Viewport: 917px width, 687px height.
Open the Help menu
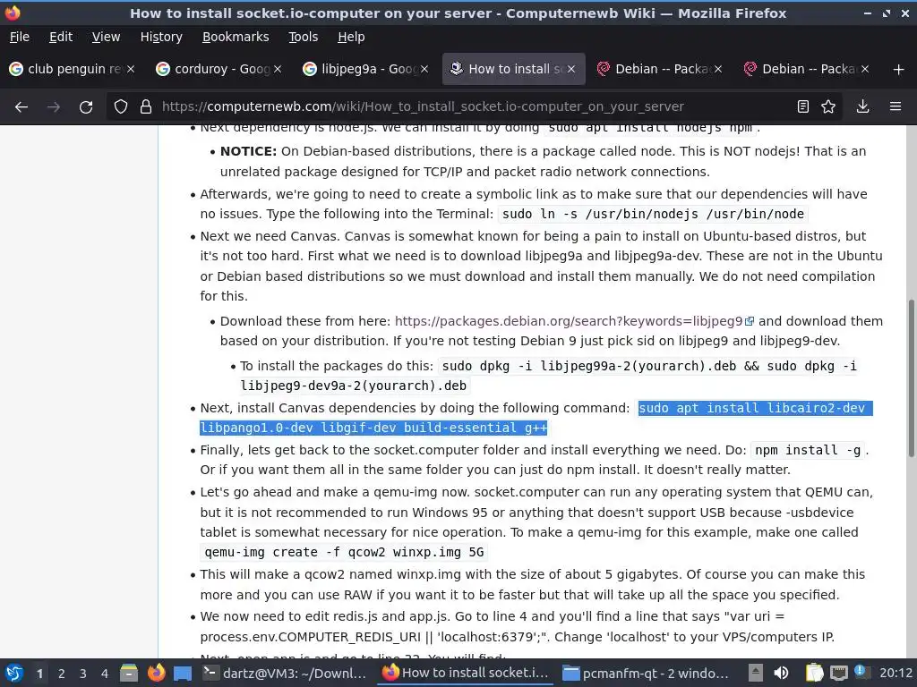tap(351, 37)
